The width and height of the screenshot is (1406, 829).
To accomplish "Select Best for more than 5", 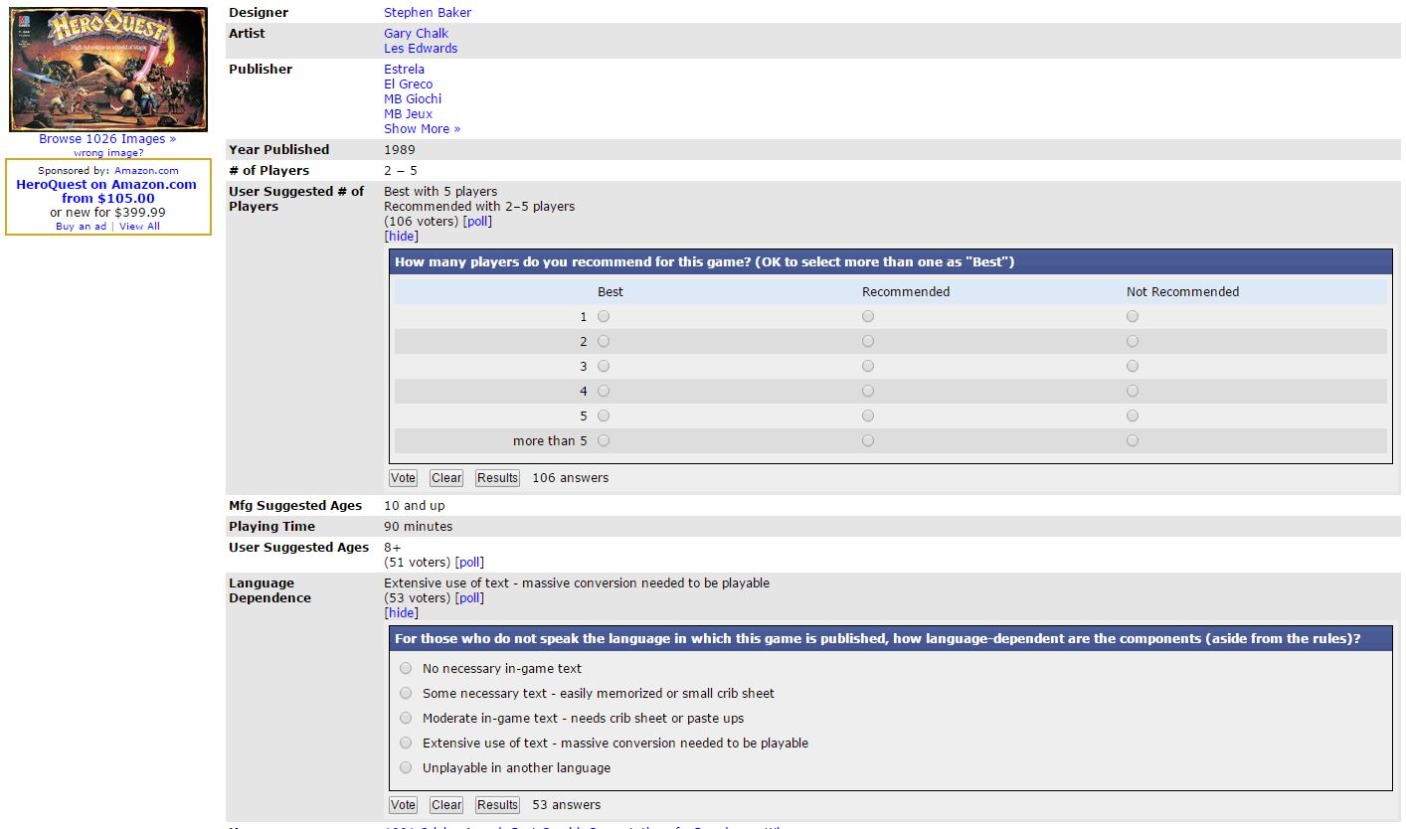I will click(604, 440).
